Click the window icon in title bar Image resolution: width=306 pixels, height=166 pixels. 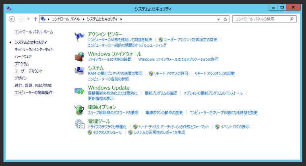pyautogui.click(x=8, y=8)
